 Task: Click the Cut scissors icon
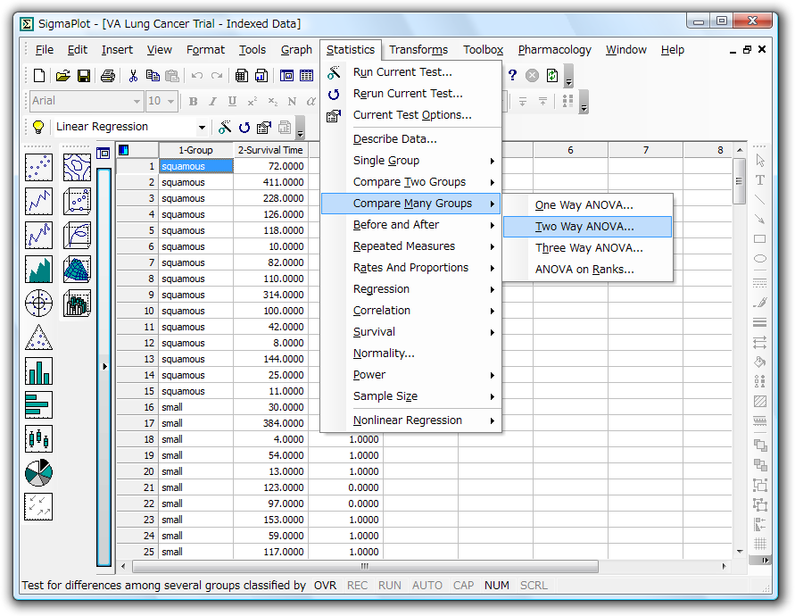tap(133, 76)
